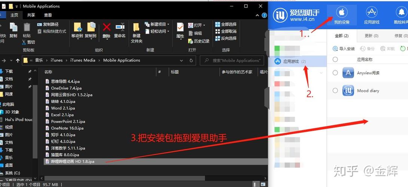The height and width of the screenshot is (187, 408).
Task: Open 3D 对象 in navigation pane
Action: pos(12,112)
